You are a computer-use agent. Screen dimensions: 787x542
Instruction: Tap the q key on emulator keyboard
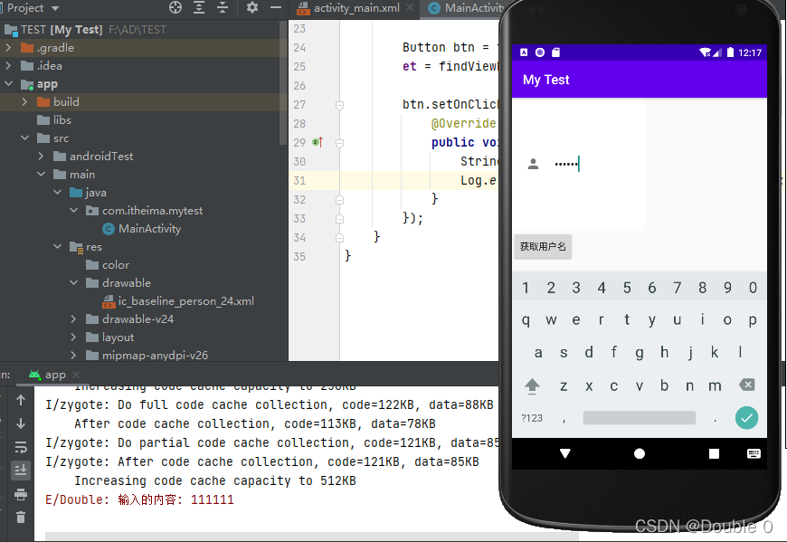tap(526, 319)
